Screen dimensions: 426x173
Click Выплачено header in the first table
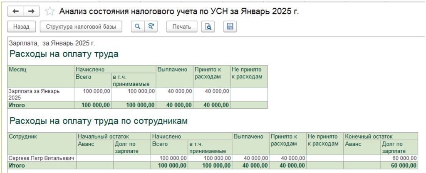coord(174,76)
